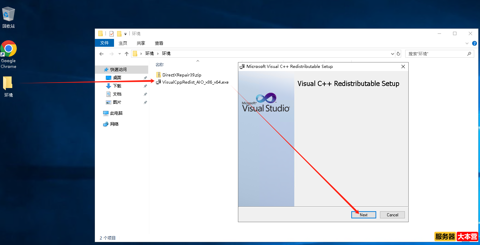Screen dimensions: 480x245
Task: Click second 环境 breadcrumb in address bar
Action: point(166,54)
